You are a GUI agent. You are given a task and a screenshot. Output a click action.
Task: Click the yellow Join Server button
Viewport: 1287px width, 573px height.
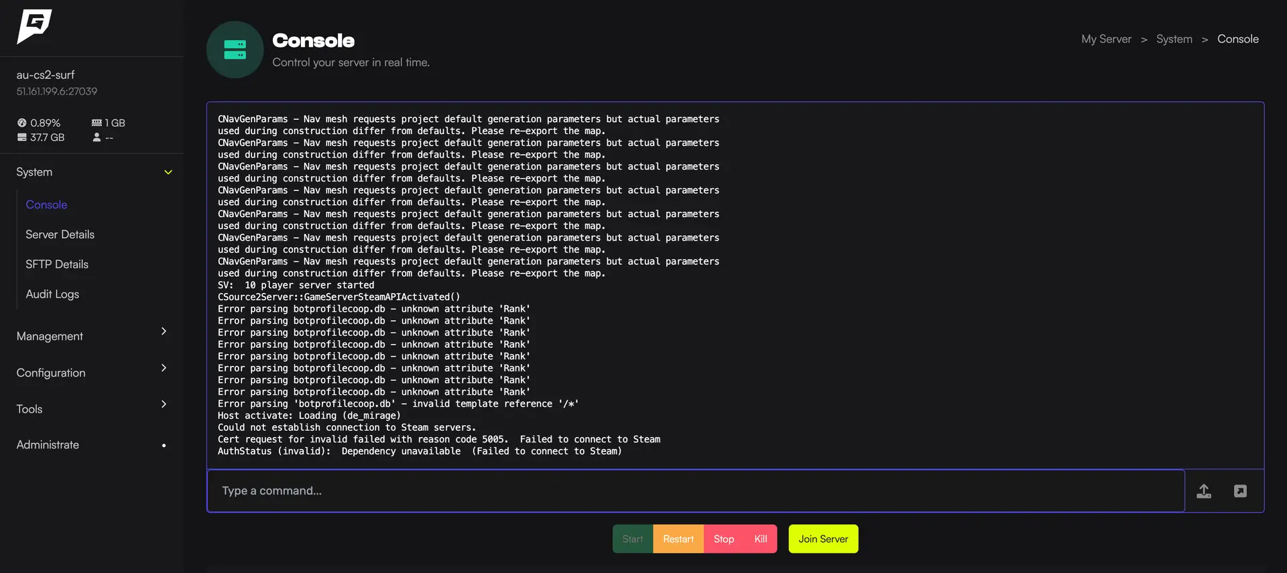tap(823, 539)
